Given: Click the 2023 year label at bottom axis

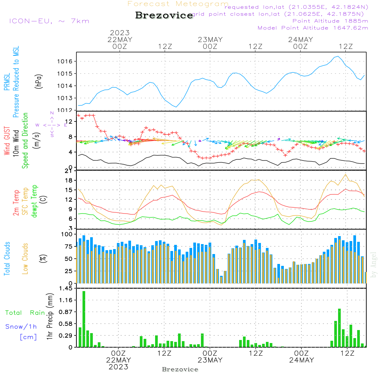Looking at the screenshot, I should click(118, 367).
